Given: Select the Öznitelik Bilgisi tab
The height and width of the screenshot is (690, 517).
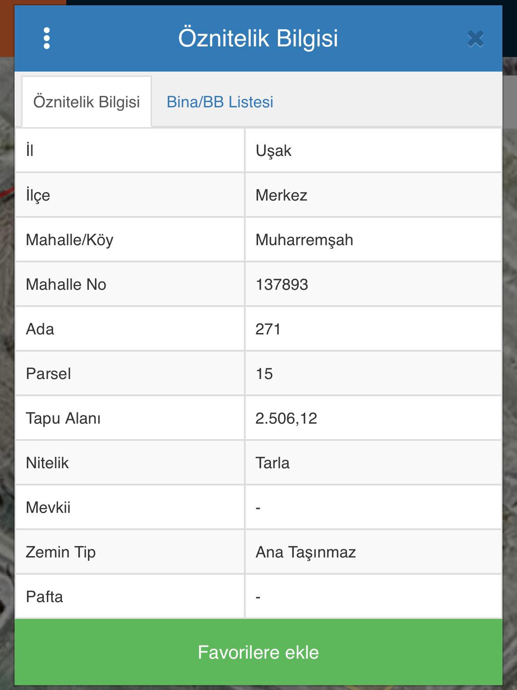Looking at the screenshot, I should click(x=87, y=102).
